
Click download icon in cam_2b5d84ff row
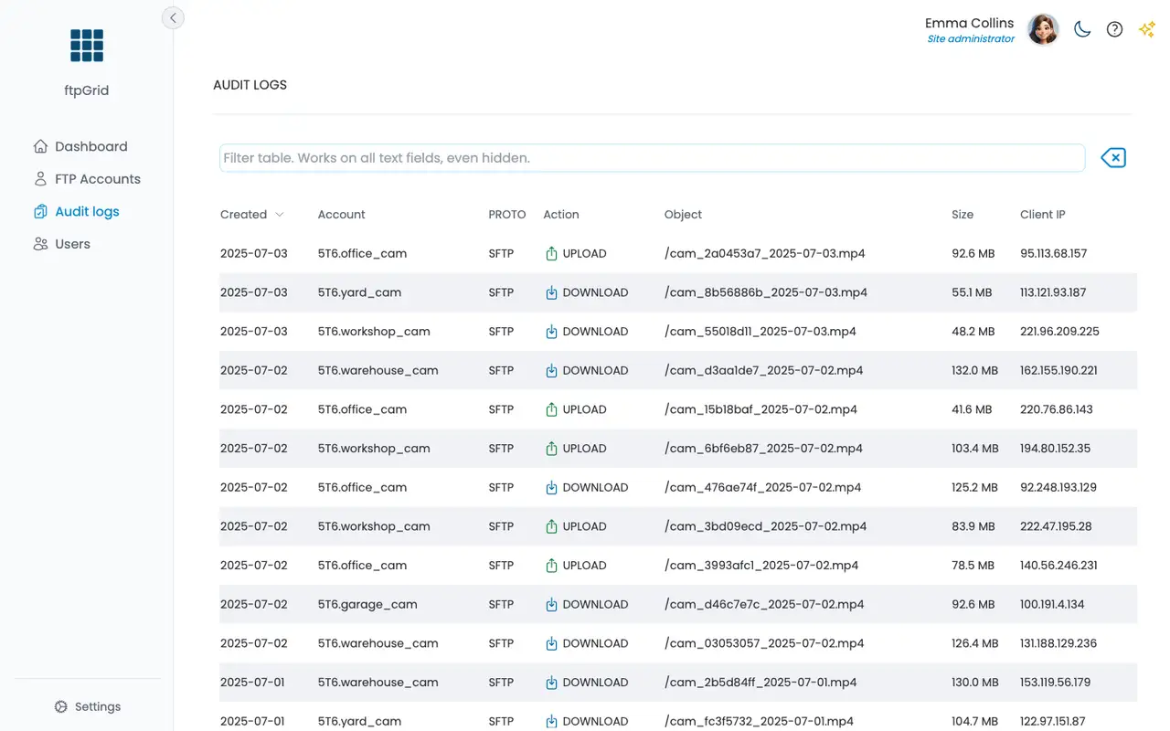[551, 683]
